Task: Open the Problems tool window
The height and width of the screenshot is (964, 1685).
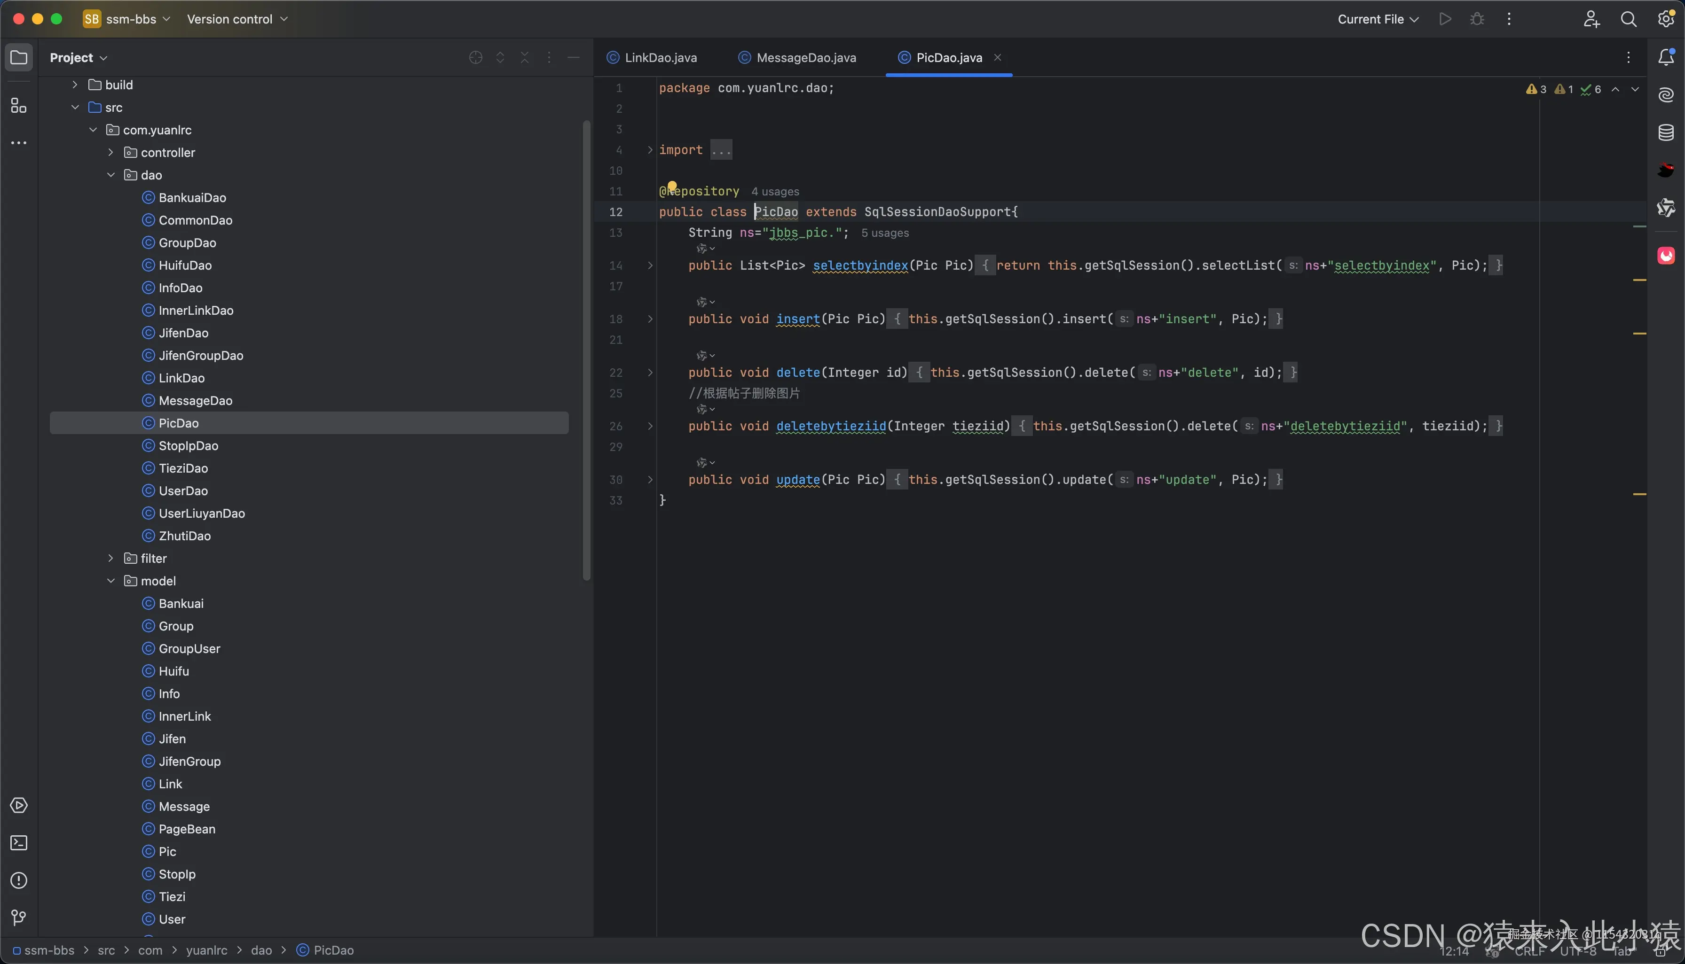Action: click(x=18, y=880)
